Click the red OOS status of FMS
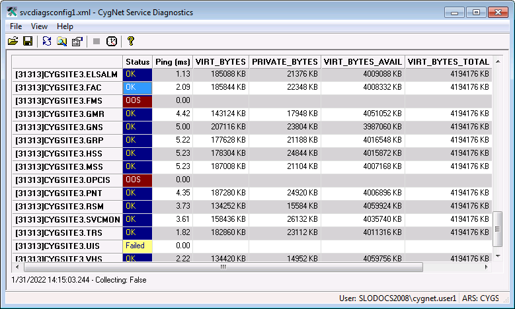This screenshot has height=309, width=515. (x=138, y=101)
